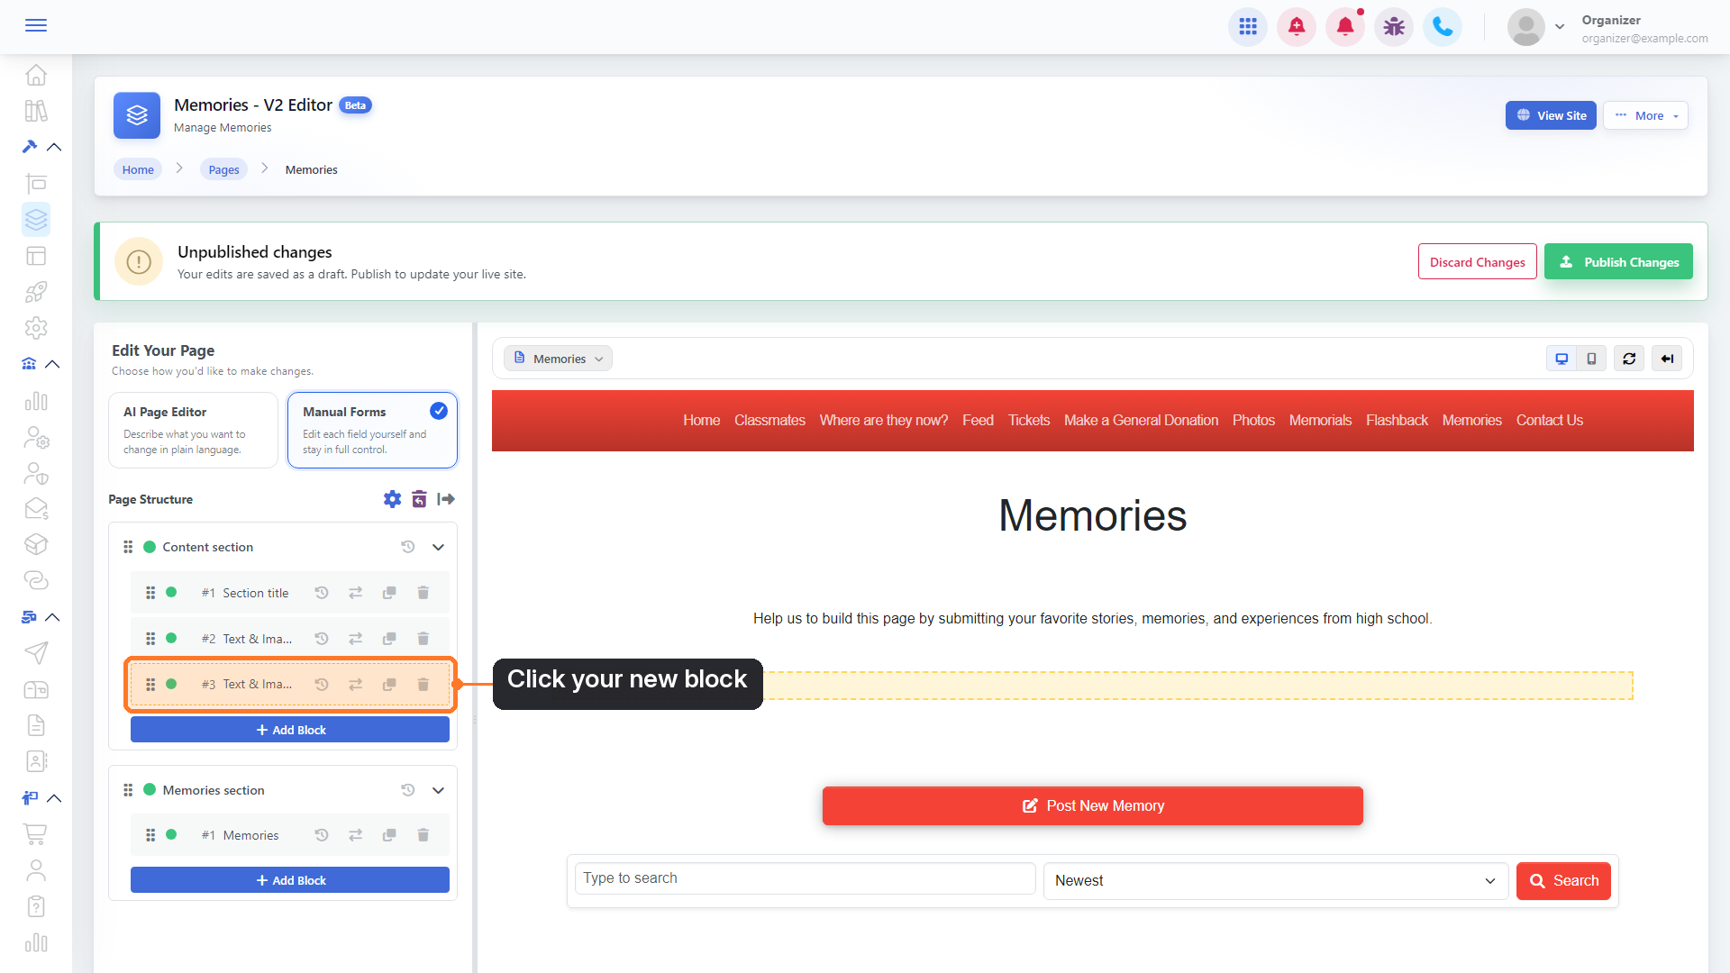
Task: Click the Type to search field
Action: coord(805,878)
